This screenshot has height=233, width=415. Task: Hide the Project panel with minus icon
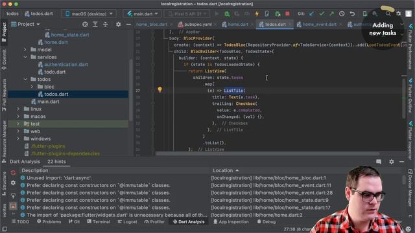click(x=128, y=25)
